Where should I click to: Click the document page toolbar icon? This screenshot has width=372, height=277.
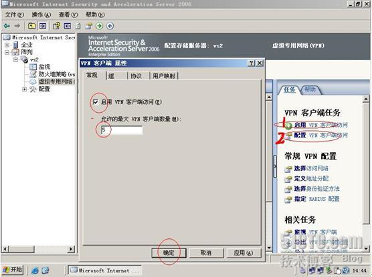tap(78, 25)
